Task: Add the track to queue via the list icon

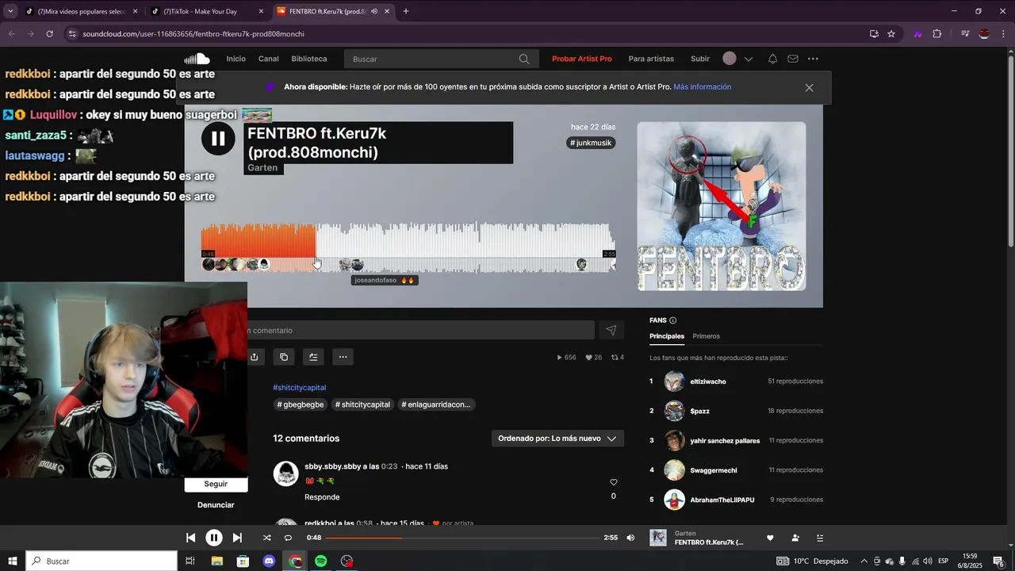Action: click(313, 357)
